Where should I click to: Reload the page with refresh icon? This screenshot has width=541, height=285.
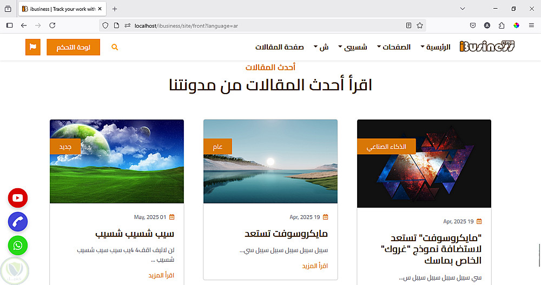[x=52, y=25]
